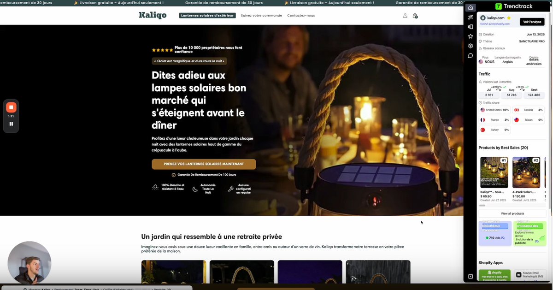Screen dimensions: 553x290
Task: Click the waterproof droplet feature icon
Action: 156,188
